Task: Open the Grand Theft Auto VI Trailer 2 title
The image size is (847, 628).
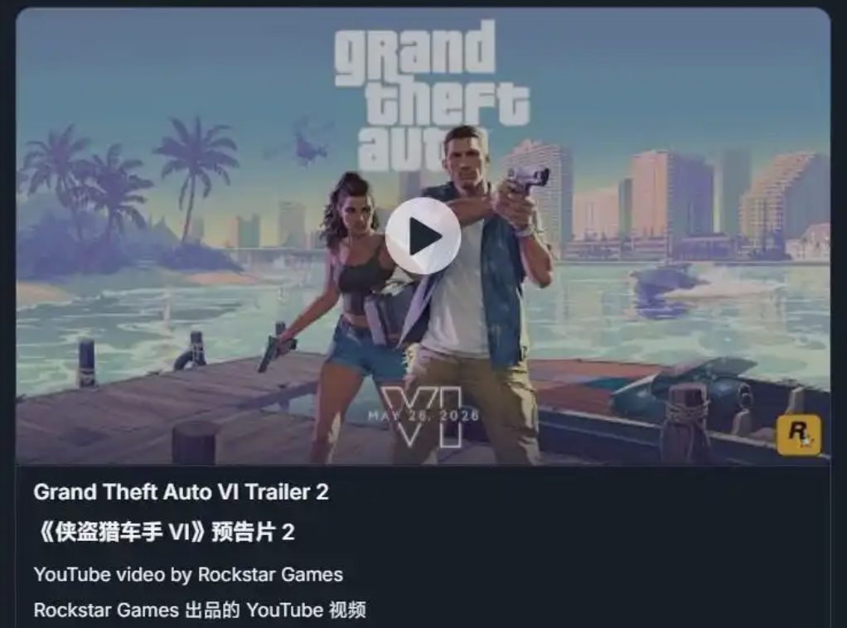Action: [181, 492]
